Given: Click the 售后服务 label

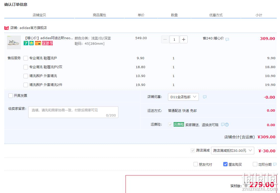Looking at the screenshot, I should [14, 58].
